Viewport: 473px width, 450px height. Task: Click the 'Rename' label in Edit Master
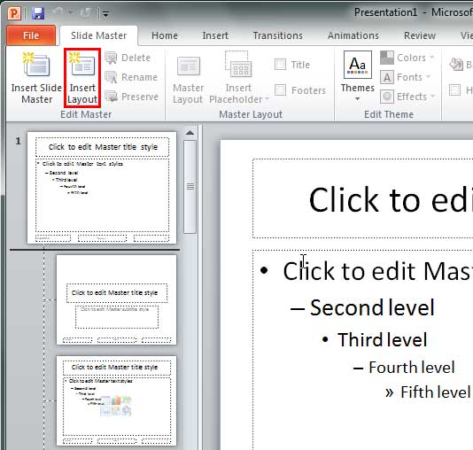tap(139, 77)
